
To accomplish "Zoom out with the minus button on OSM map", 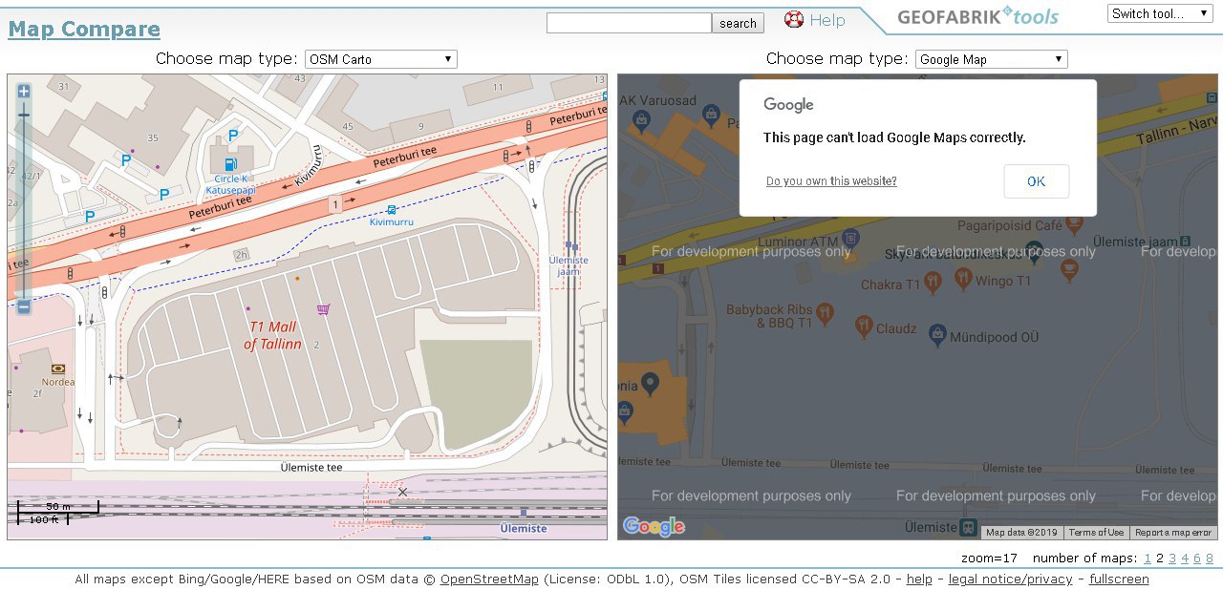I will tap(24, 306).
